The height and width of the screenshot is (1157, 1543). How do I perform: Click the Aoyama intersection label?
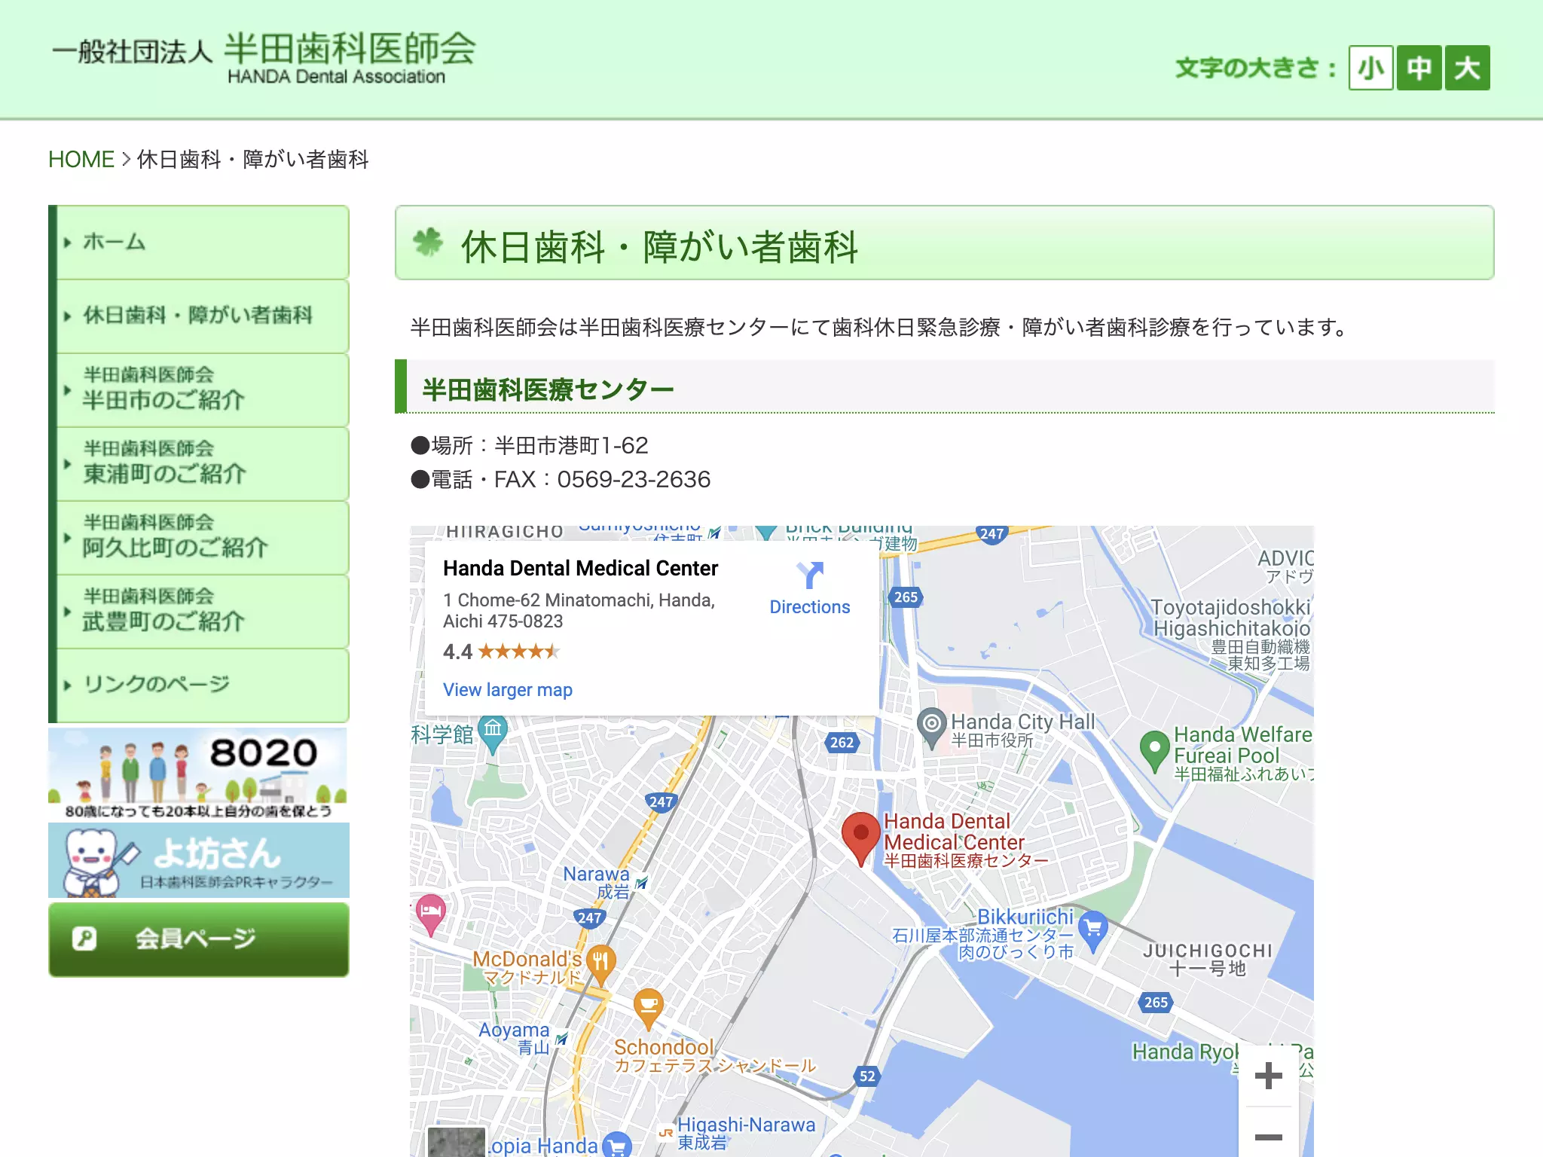515,1038
